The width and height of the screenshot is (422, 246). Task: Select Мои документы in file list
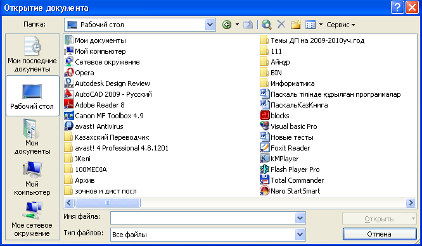coord(95,40)
